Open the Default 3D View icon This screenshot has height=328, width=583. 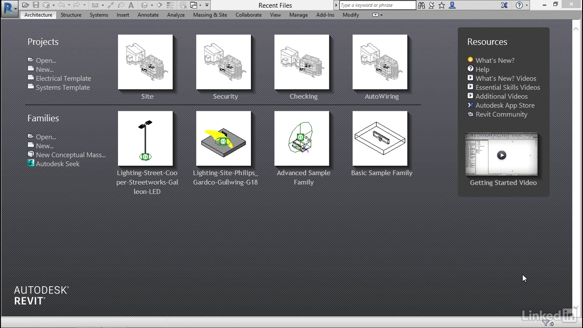[144, 5]
